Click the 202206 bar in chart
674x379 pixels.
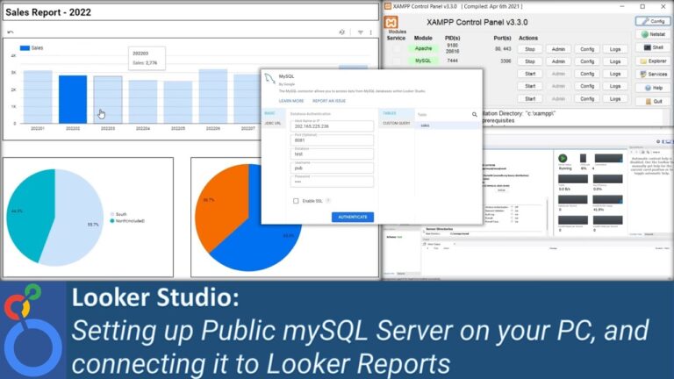coord(212,97)
